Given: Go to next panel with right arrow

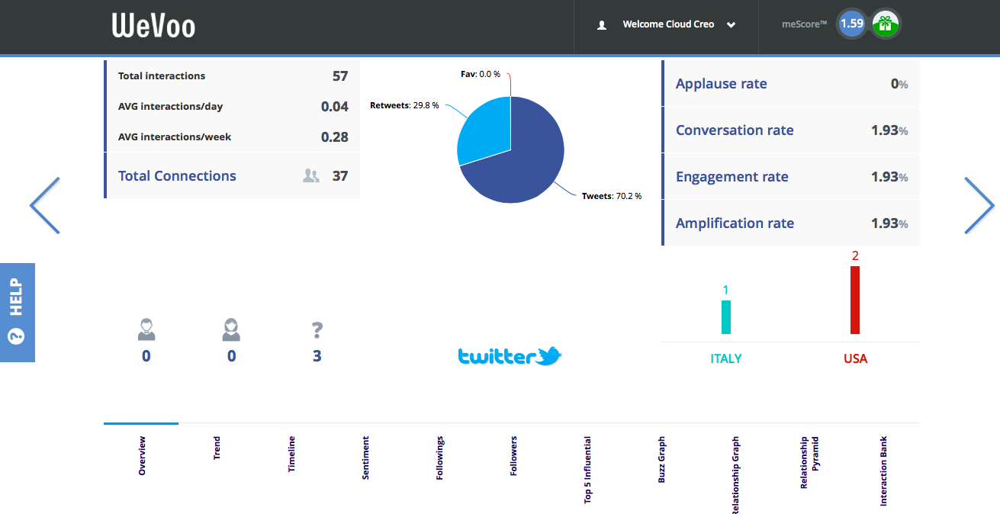Looking at the screenshot, I should [979, 205].
